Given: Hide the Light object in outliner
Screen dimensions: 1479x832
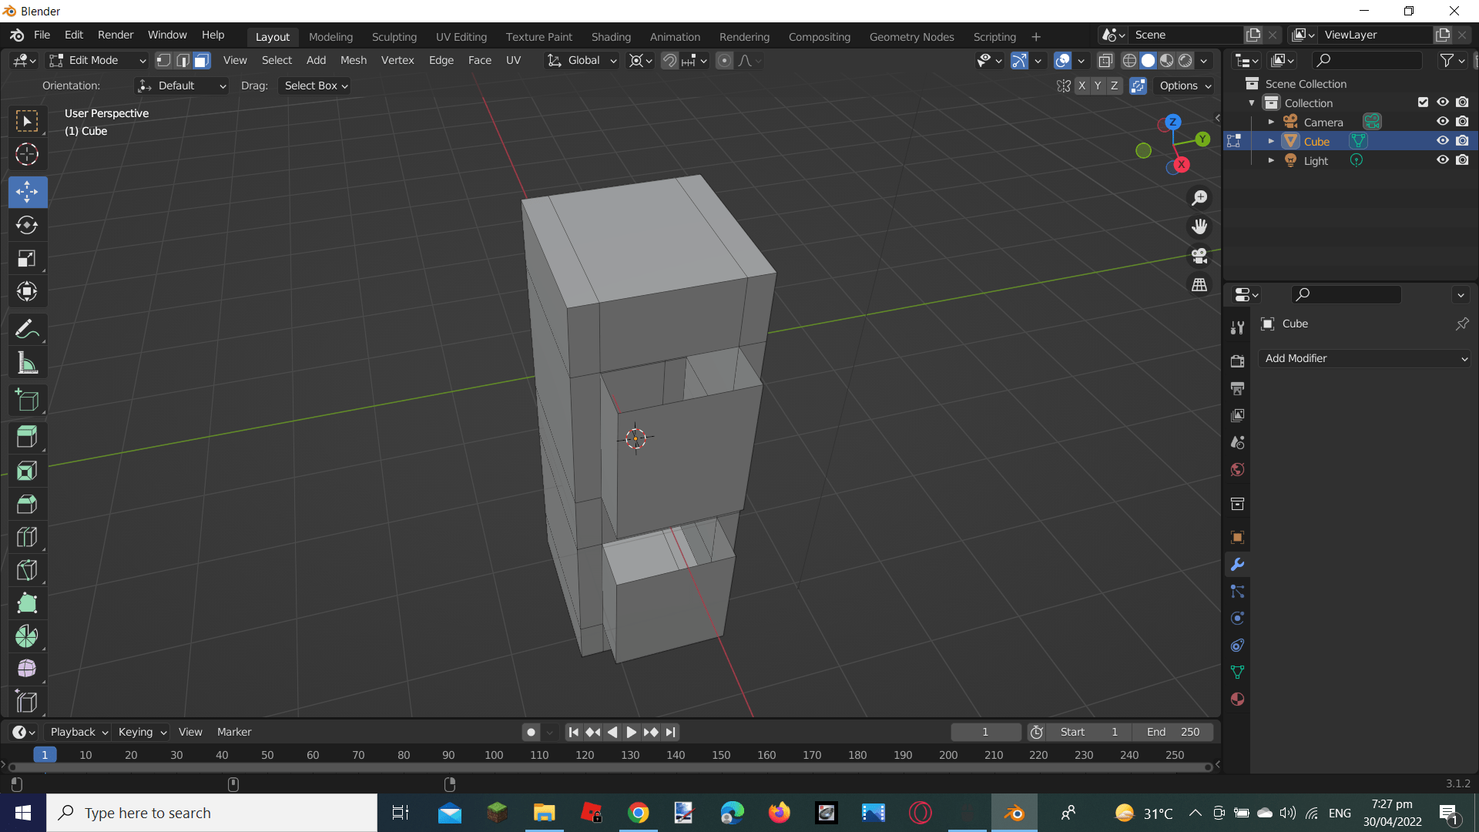Looking at the screenshot, I should (x=1442, y=160).
